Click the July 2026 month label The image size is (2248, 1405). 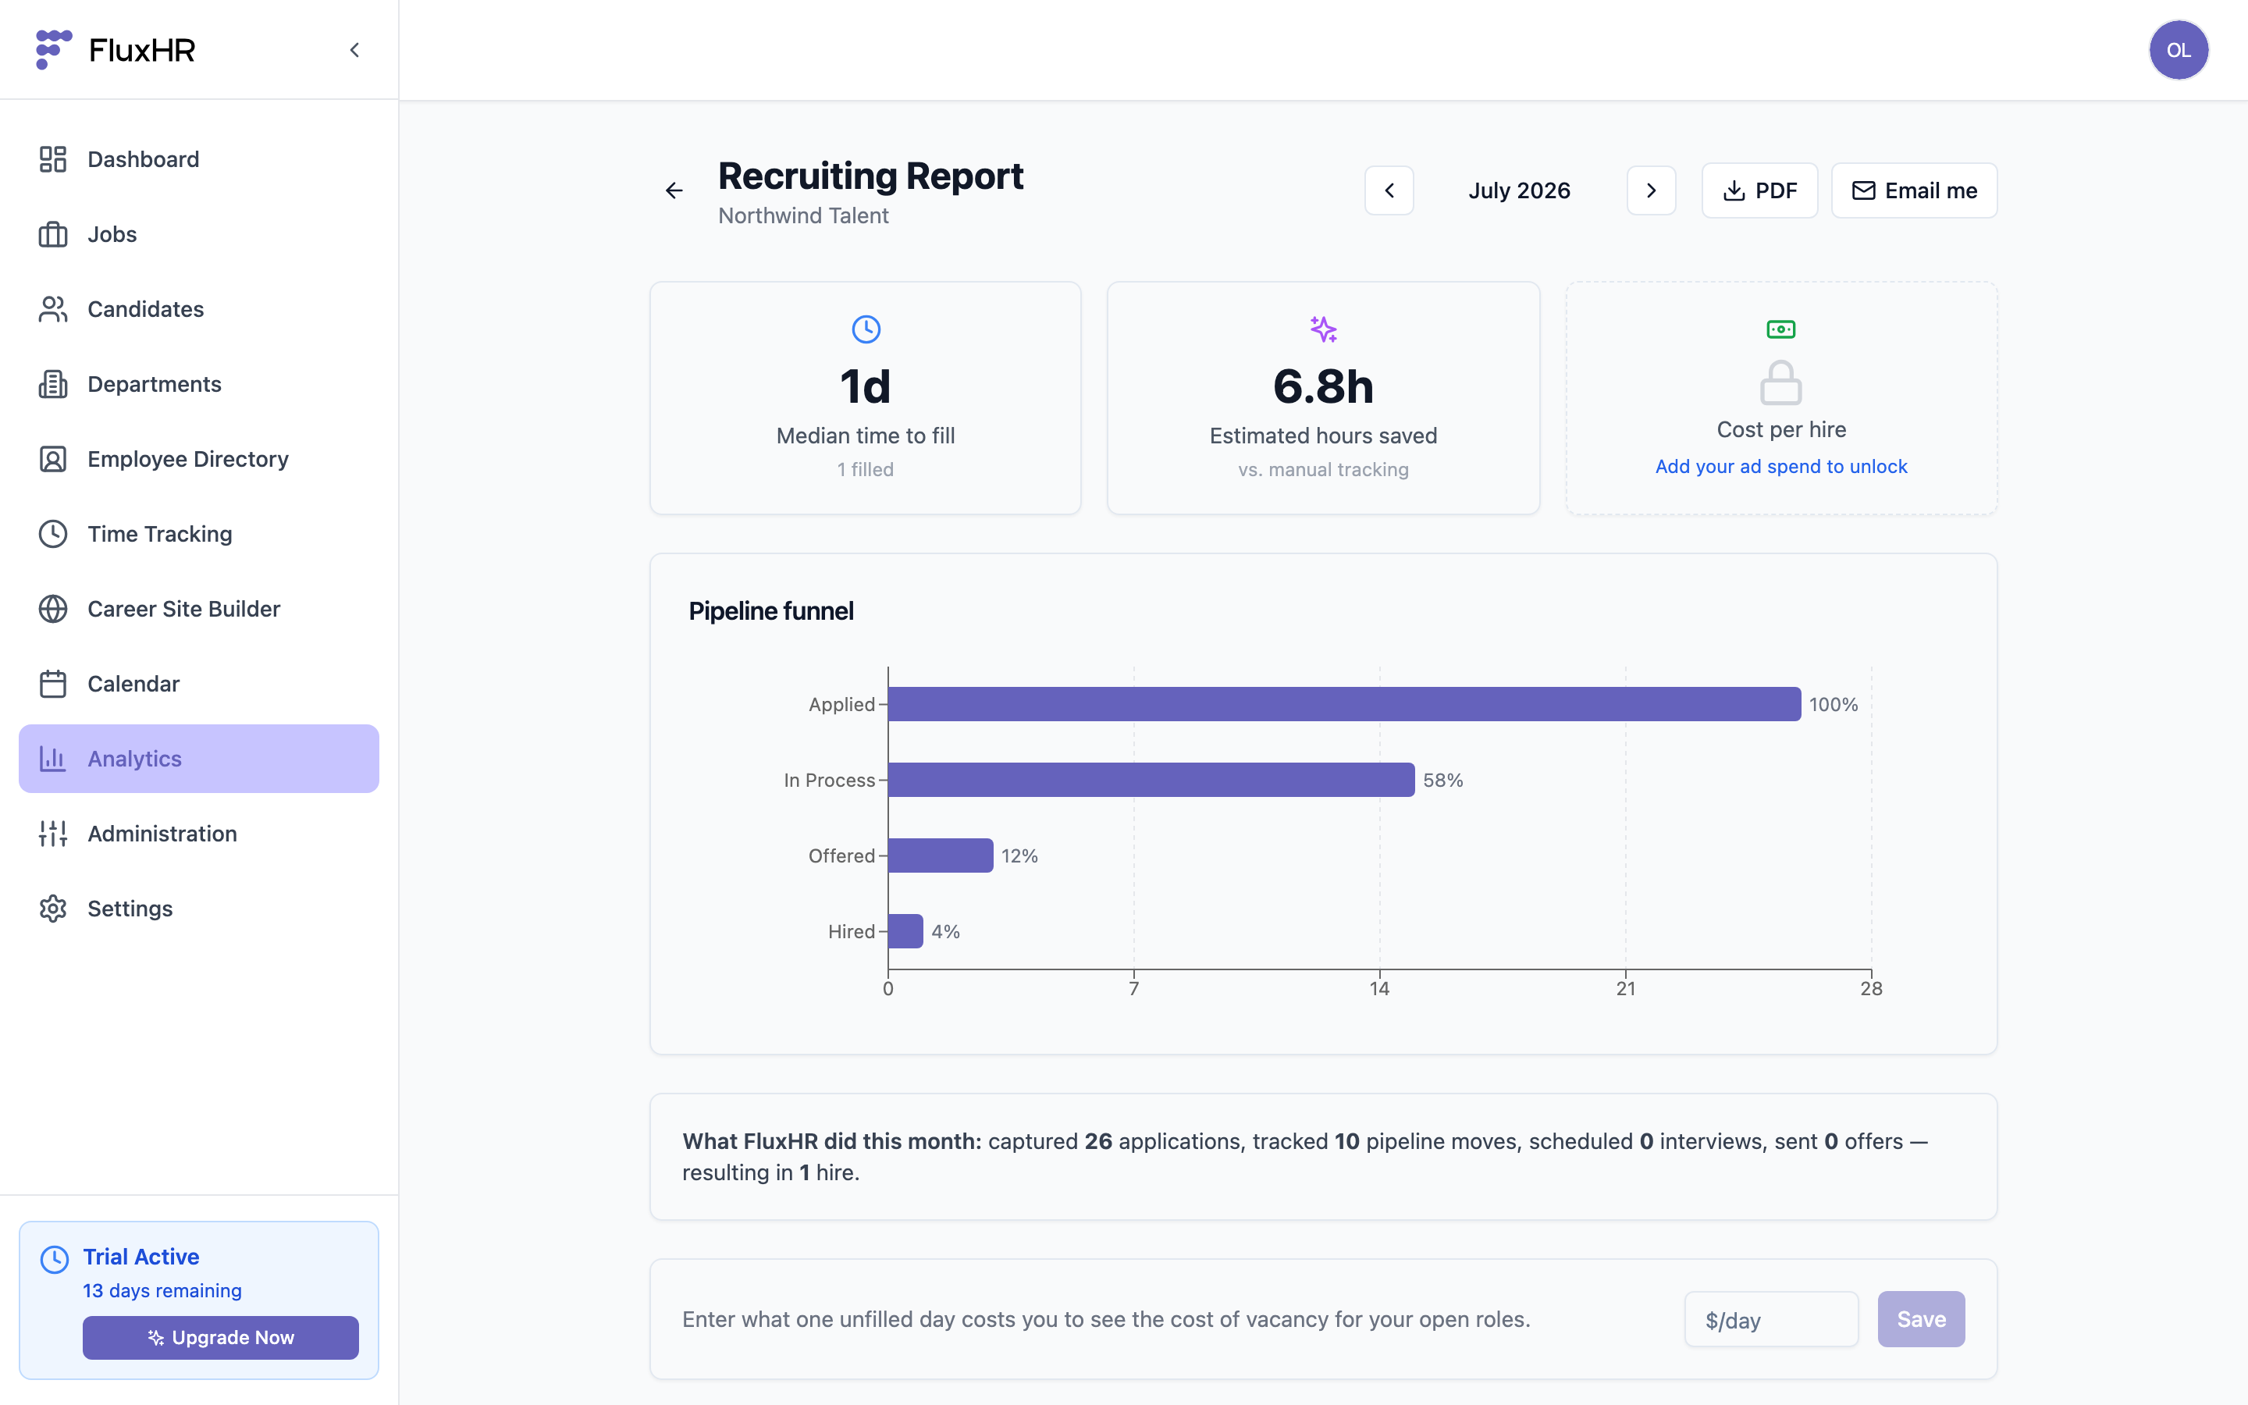pos(1519,190)
